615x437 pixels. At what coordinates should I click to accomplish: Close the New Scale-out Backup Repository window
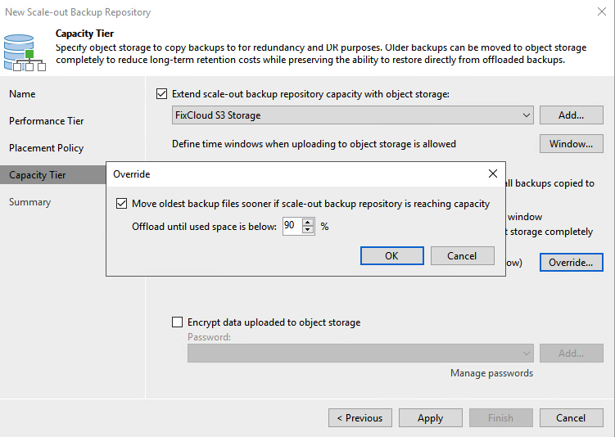pos(602,11)
